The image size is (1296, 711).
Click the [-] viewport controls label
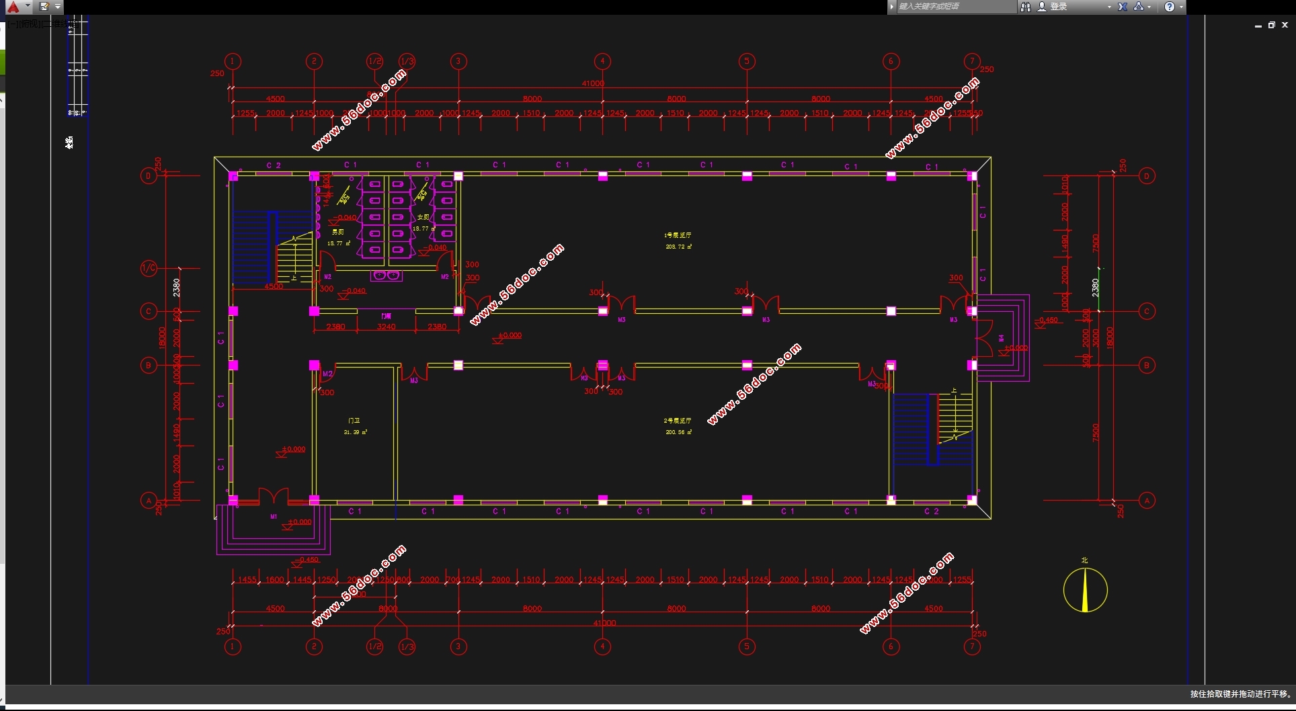pos(13,24)
